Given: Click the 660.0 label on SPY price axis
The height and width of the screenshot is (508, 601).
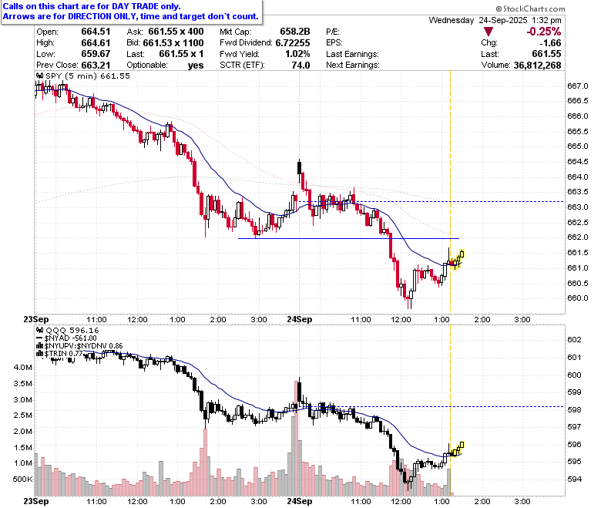Looking at the screenshot, I should [x=578, y=298].
